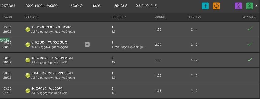Click green checkmark status on the 1 - 2 row
260x99 pixels.
250,59
